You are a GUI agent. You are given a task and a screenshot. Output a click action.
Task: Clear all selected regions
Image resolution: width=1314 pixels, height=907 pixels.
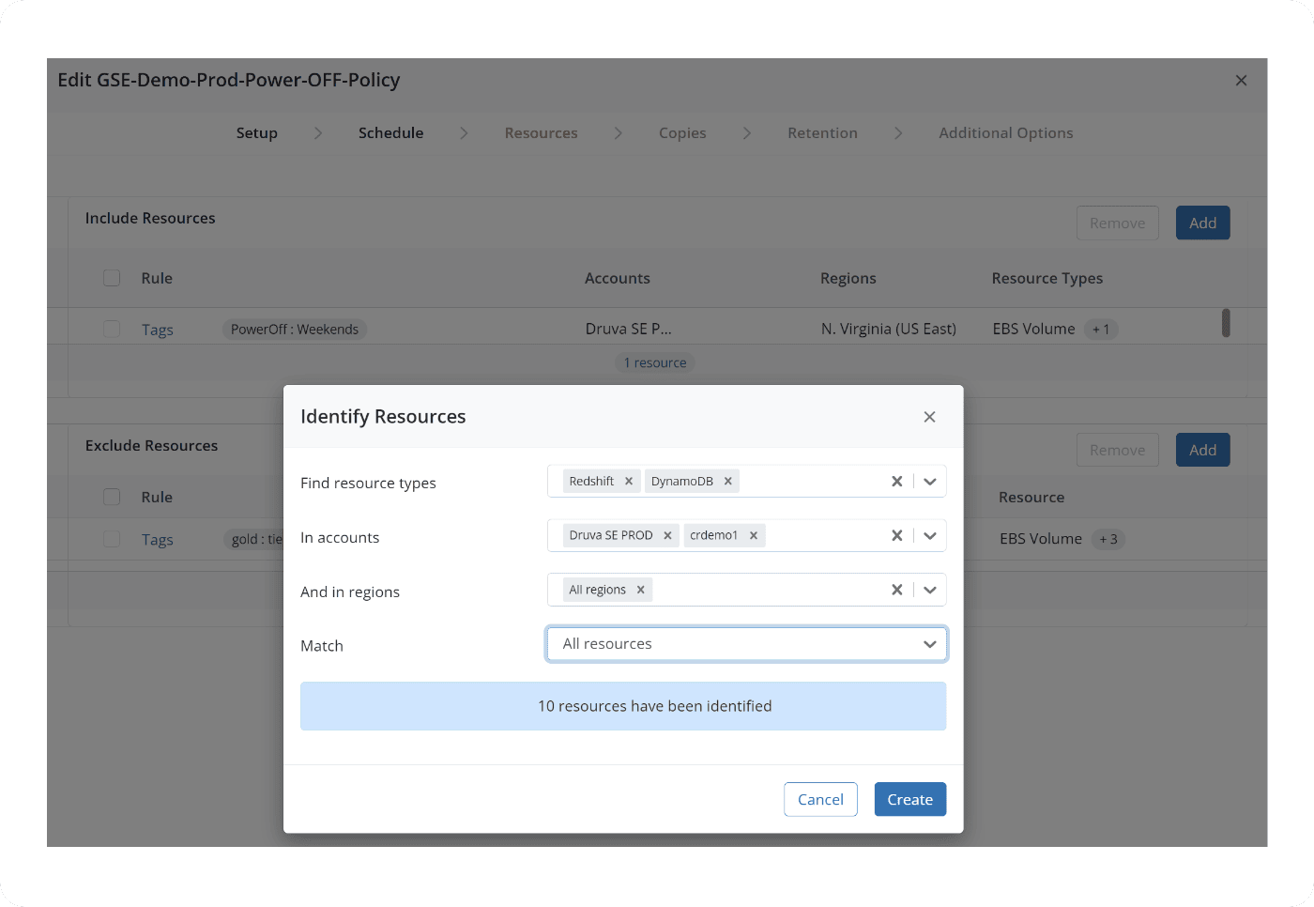tap(896, 591)
